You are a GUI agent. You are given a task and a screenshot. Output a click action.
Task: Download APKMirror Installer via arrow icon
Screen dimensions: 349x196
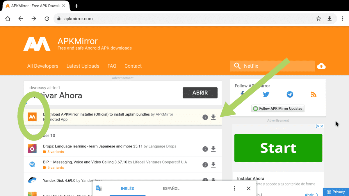coord(213,117)
